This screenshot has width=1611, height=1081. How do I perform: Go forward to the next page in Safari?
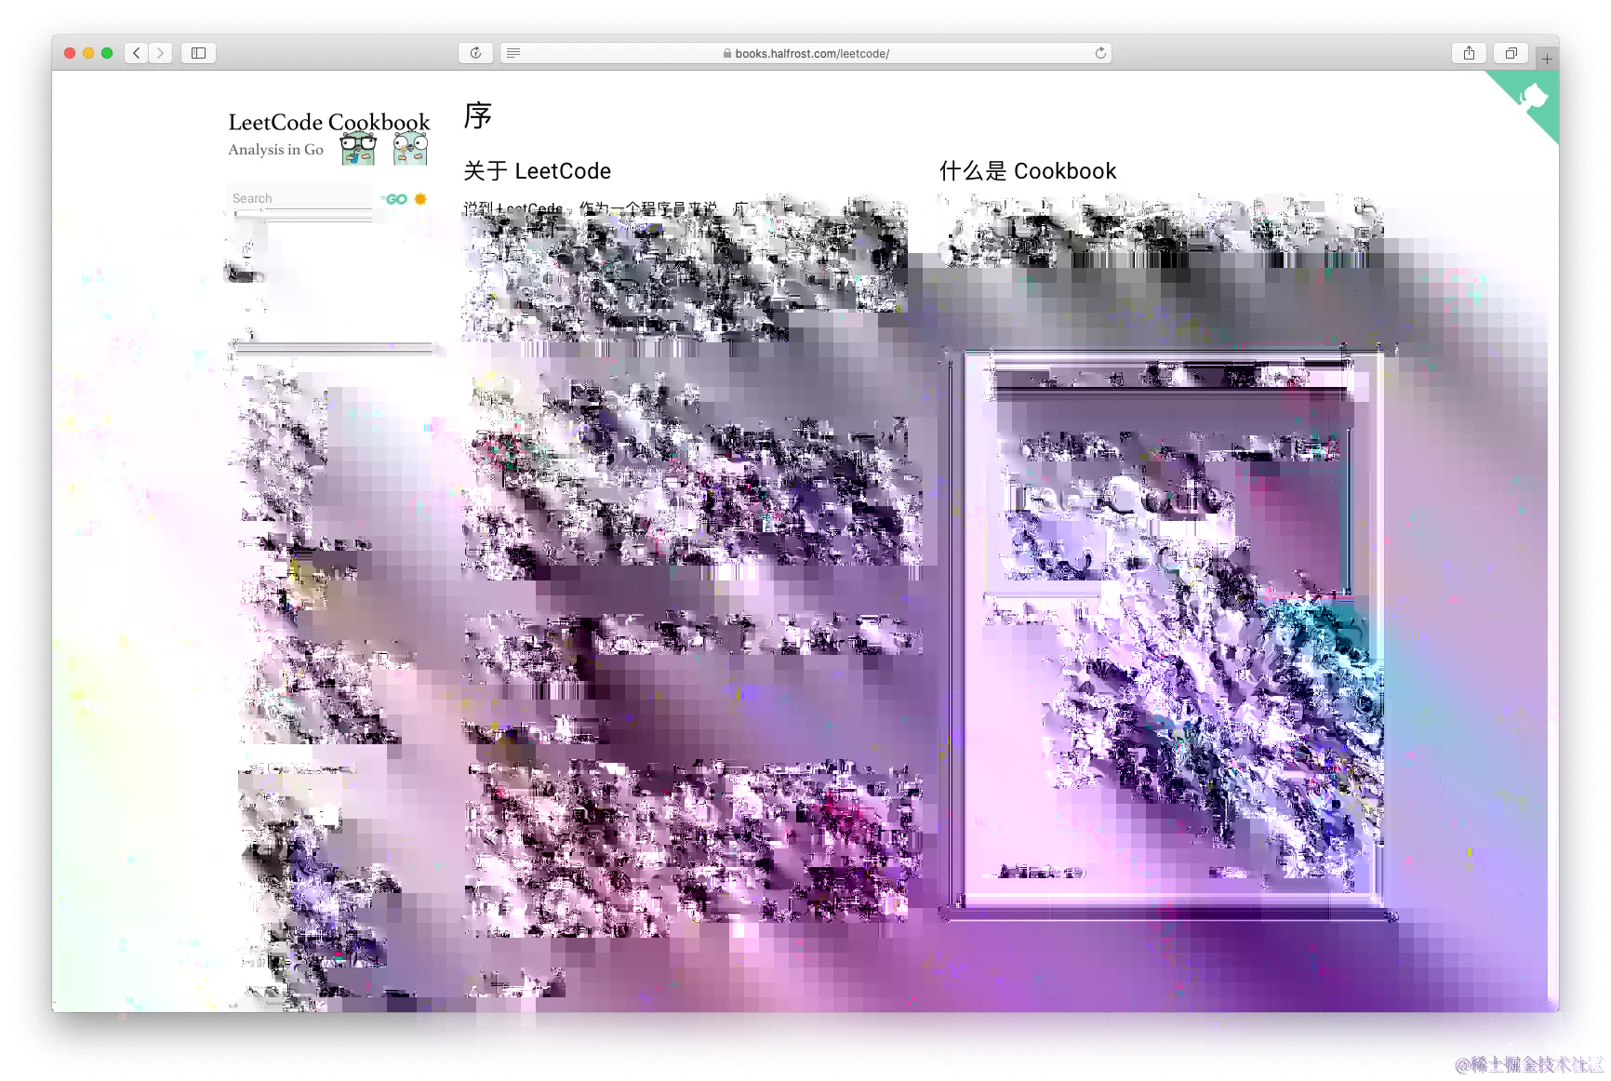coord(160,53)
